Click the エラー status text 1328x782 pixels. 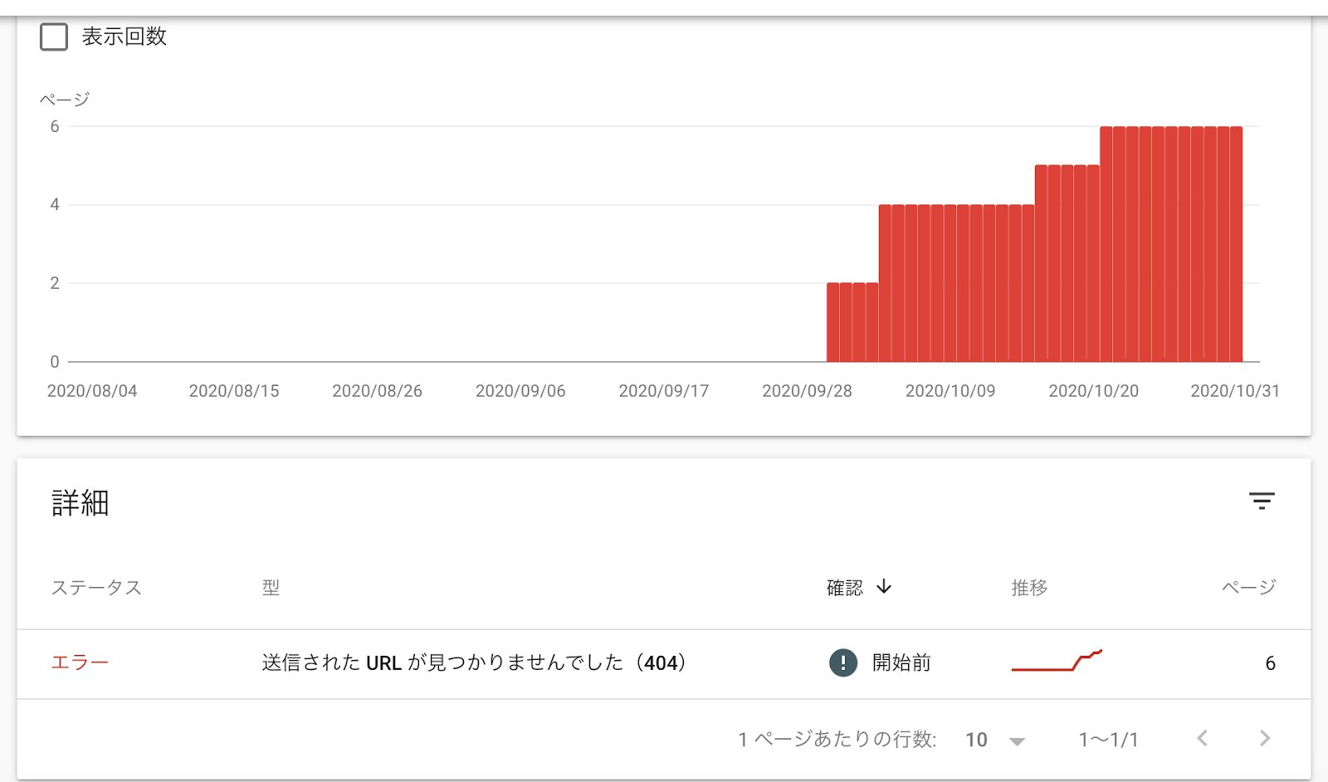click(80, 662)
